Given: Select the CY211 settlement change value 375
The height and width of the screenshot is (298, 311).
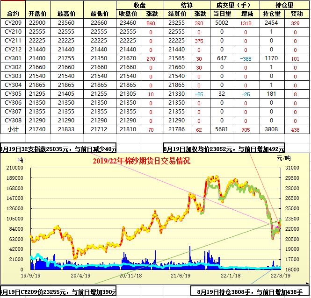Looking at the screenshot, I should click(199, 41).
